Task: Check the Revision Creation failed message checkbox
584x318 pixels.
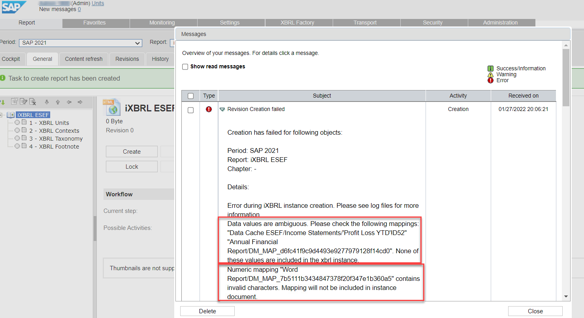Action: click(190, 110)
